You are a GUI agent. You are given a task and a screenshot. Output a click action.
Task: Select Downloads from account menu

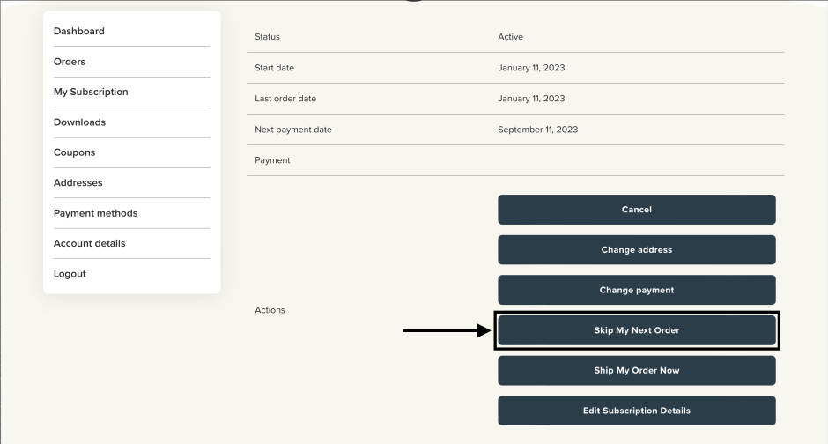[79, 122]
